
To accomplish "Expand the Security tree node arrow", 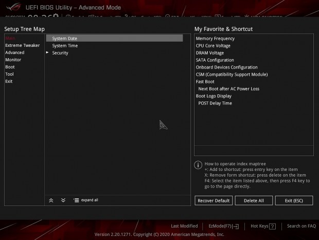I will 47,53.
